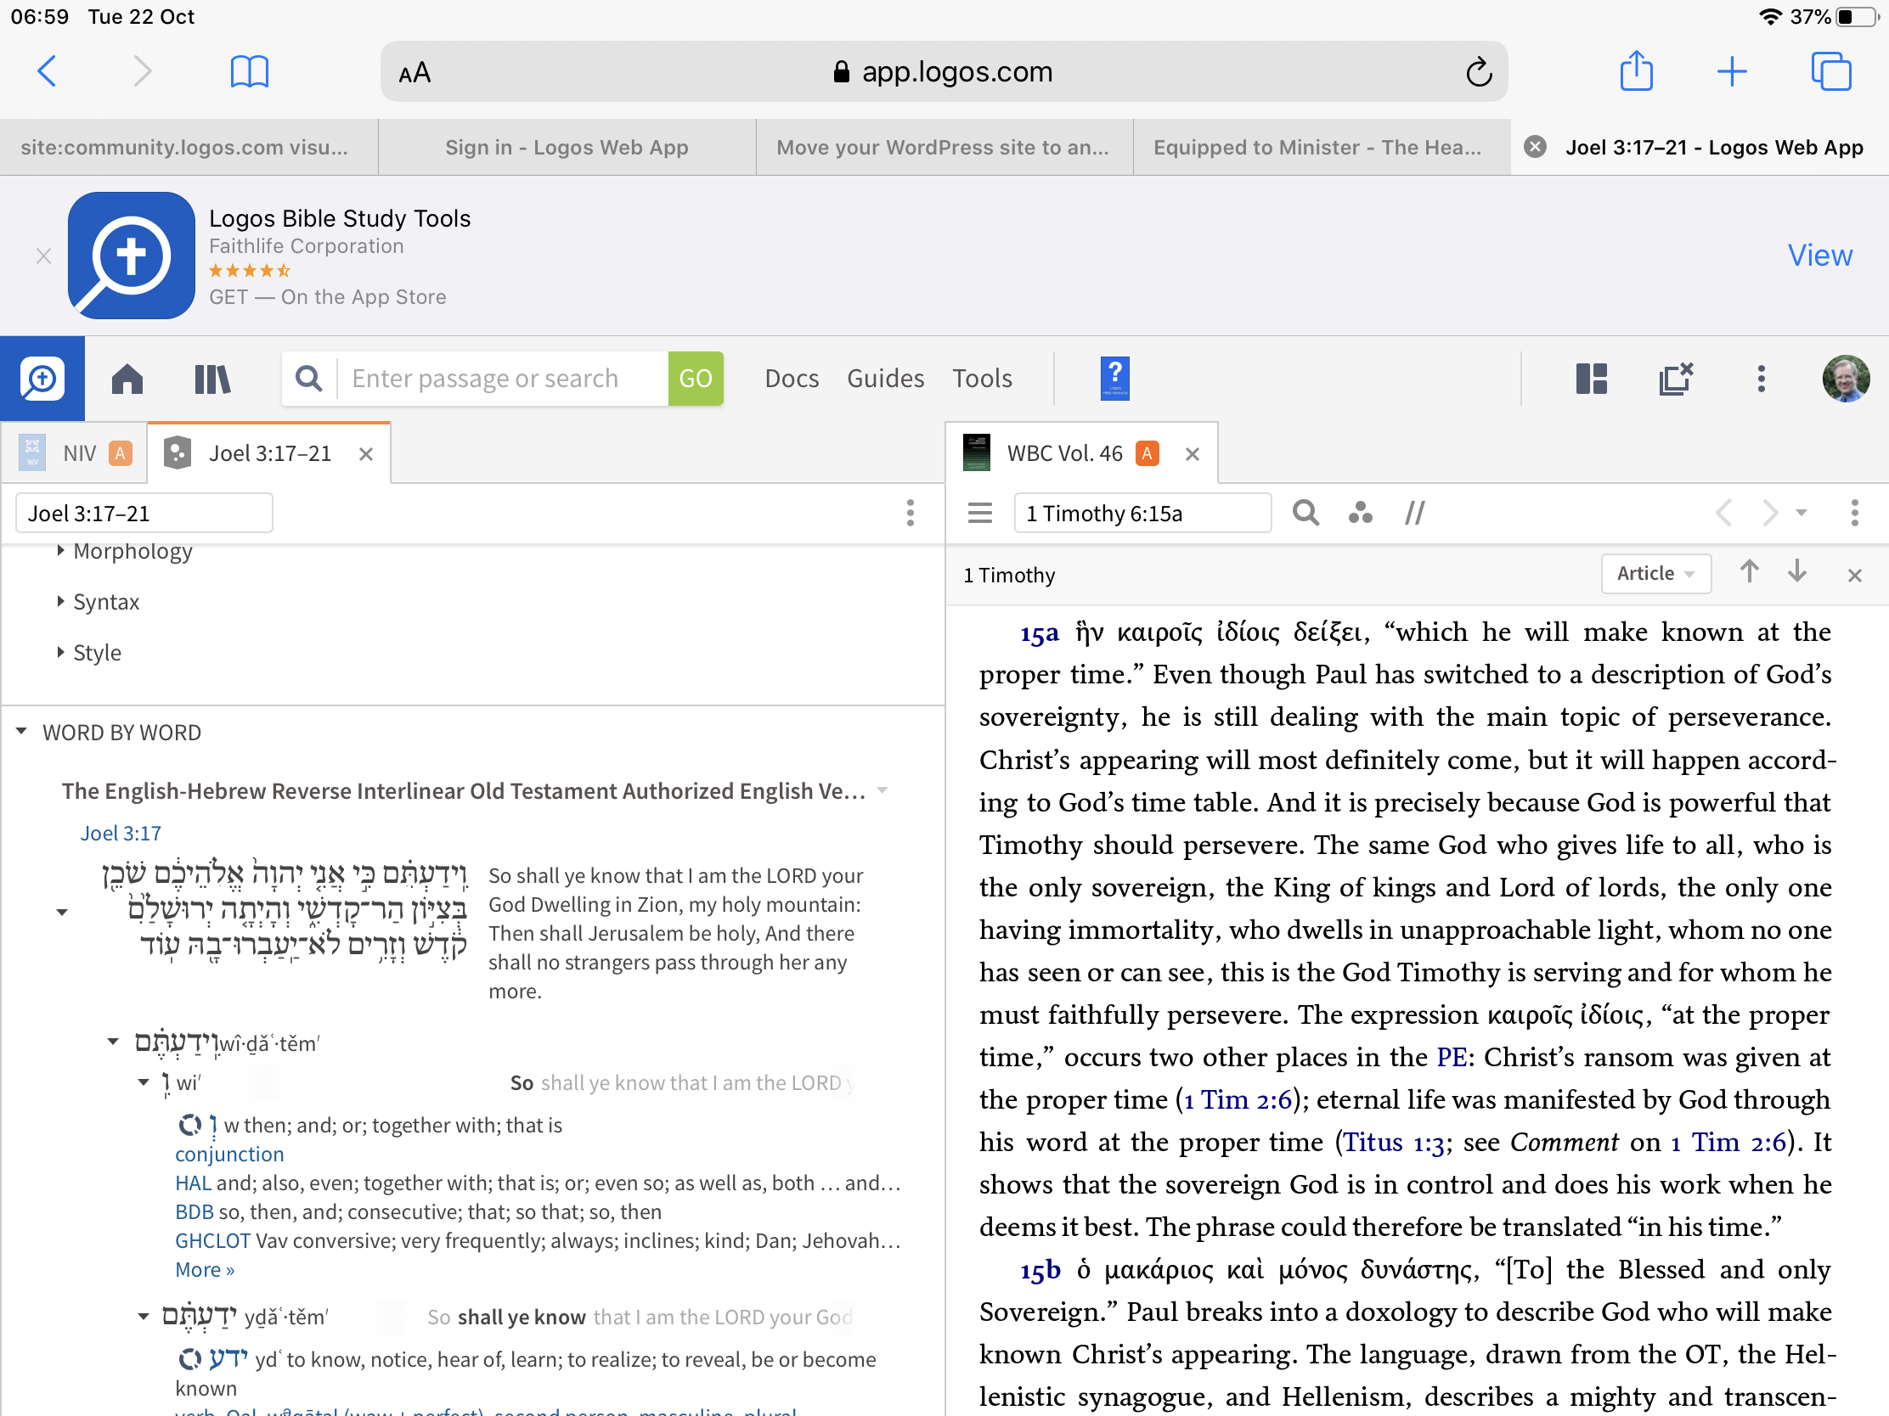The width and height of the screenshot is (1889, 1416).
Task: Open WBC history dropdown arrow
Action: 1801,513
